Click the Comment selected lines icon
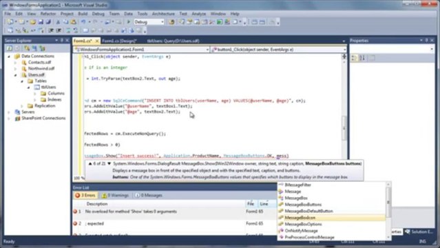The height and width of the screenshot is (248, 440). click(x=68, y=30)
